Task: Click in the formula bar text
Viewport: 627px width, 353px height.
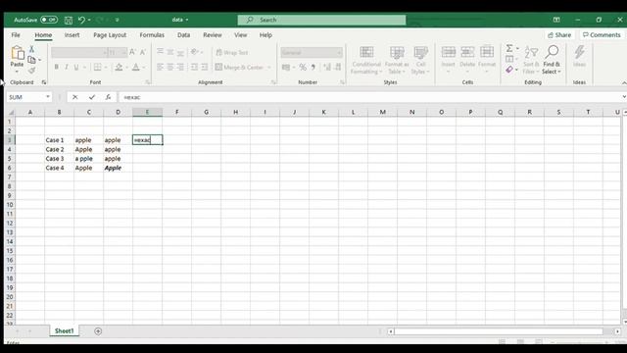Action: 132,97
